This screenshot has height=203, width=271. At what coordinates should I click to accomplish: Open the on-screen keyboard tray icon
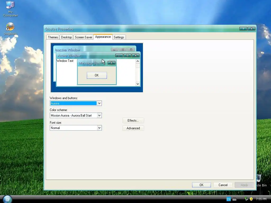pyautogui.click(x=234, y=199)
